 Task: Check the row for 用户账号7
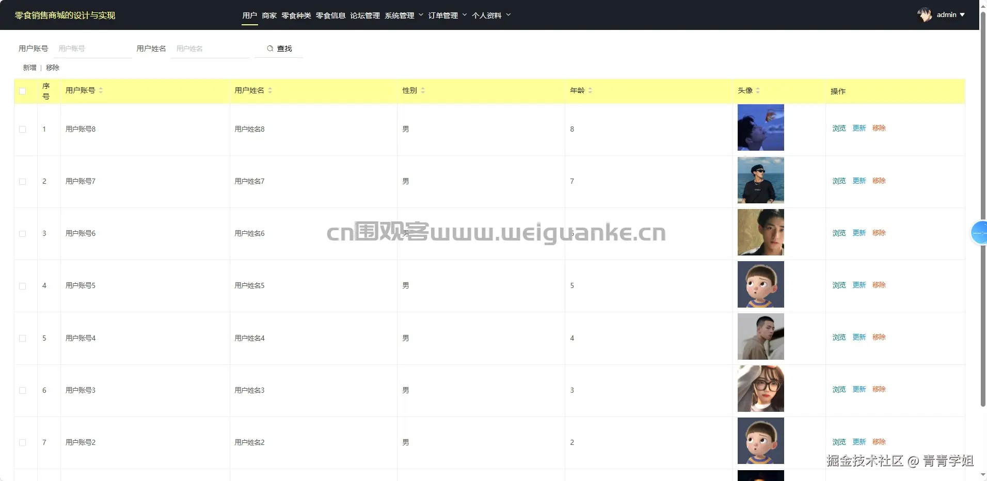pyautogui.click(x=22, y=182)
